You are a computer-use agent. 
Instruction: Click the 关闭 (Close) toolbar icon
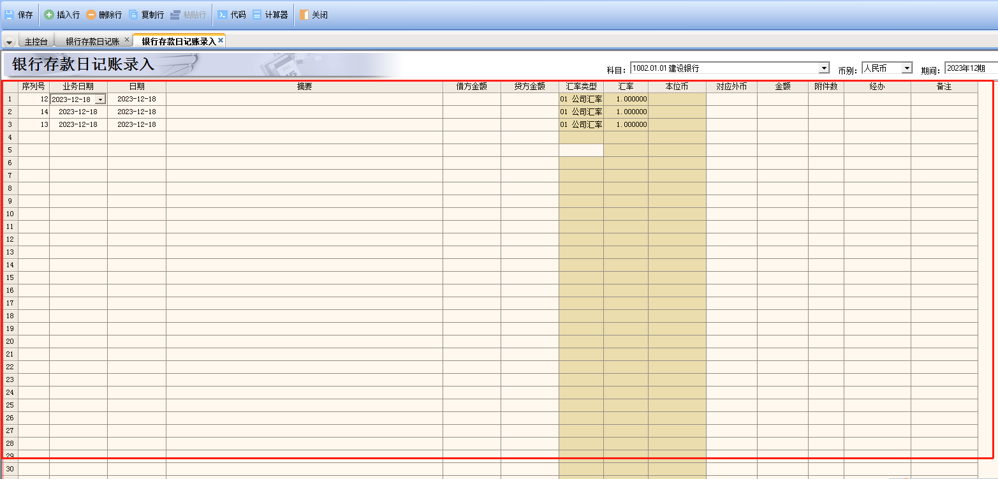304,15
